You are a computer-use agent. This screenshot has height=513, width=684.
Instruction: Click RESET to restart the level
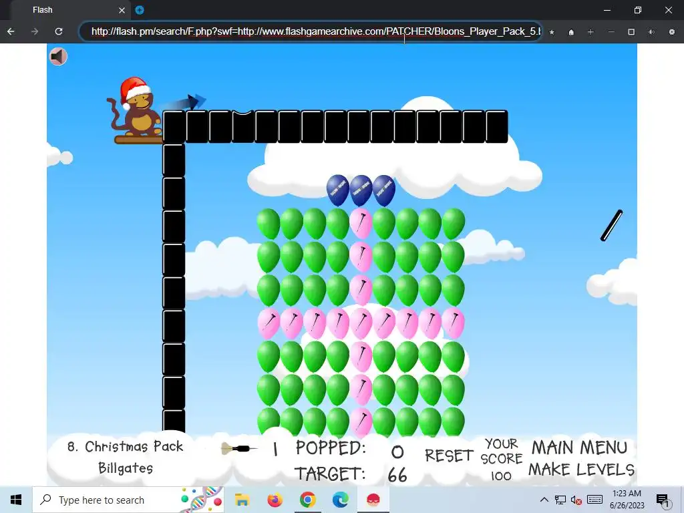[x=449, y=456]
